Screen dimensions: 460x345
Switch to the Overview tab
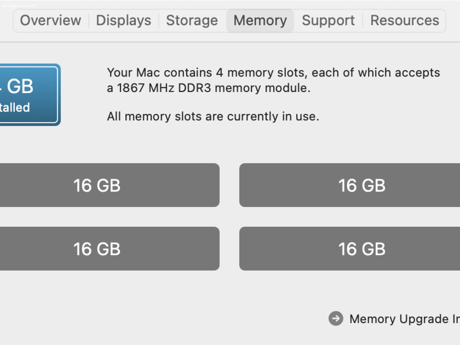coord(51,20)
